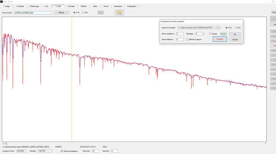276x154 pixels.
Task: Switch to the Outils tab
Action: (95, 6)
